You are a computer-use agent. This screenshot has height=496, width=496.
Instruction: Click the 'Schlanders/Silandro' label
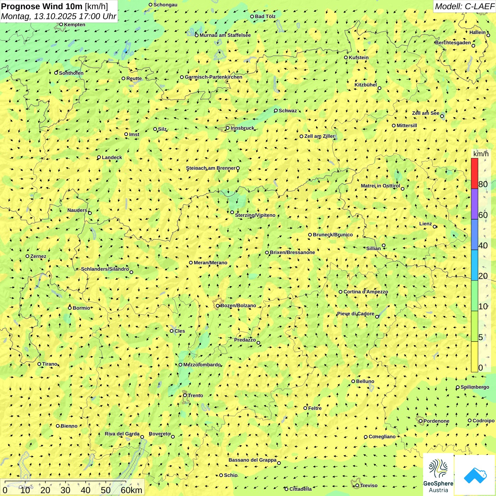pyautogui.click(x=105, y=269)
